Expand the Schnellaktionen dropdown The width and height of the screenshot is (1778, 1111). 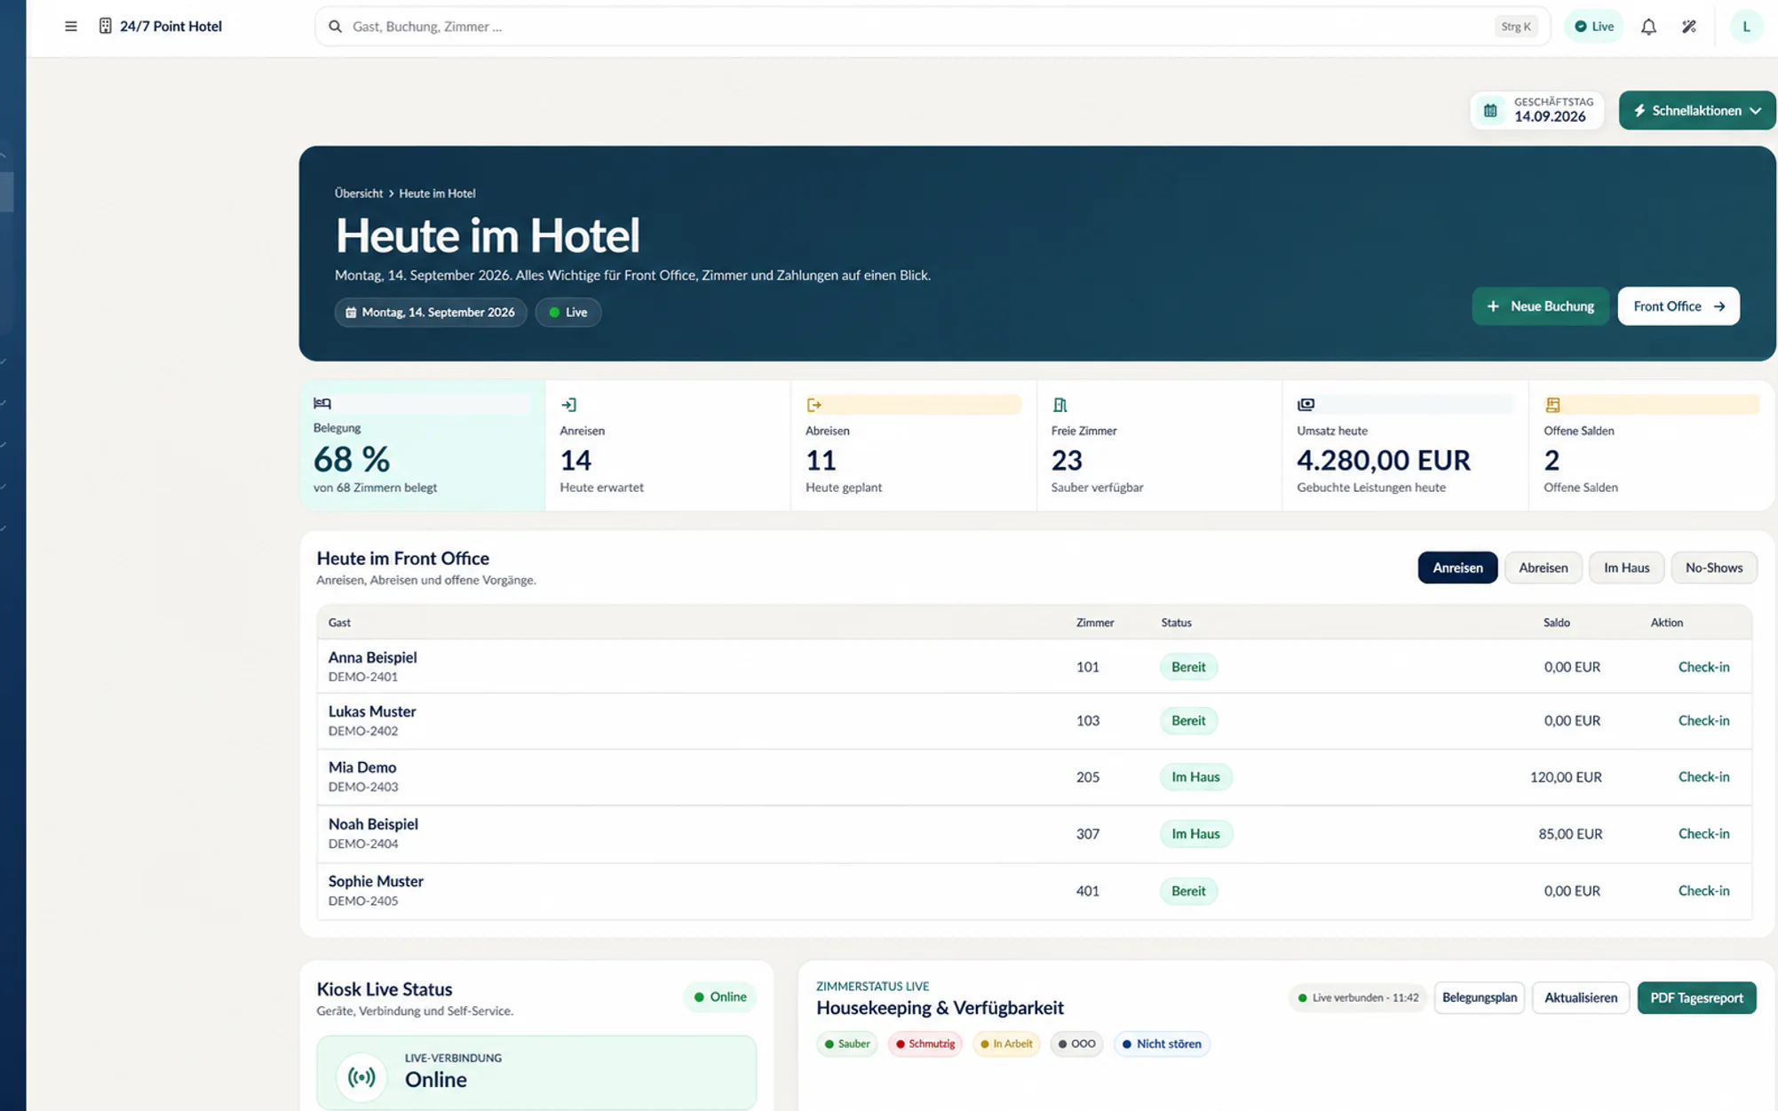pyautogui.click(x=1696, y=111)
